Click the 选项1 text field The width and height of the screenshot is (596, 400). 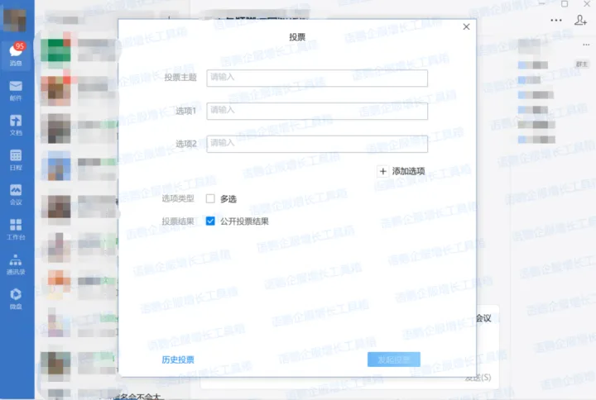317,111
